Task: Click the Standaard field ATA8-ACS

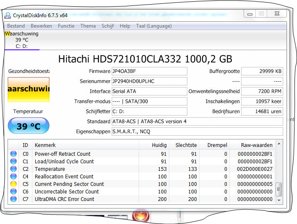Action: 197,121
